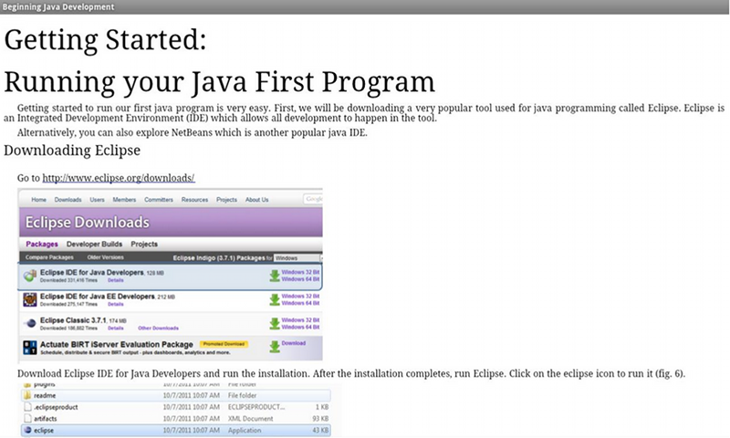Click Windows 32 Bit for Java Developers
Image resolution: width=730 pixels, height=438 pixels.
pyautogui.click(x=300, y=272)
